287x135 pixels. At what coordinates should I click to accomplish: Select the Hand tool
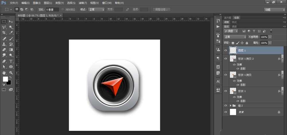pyautogui.click(x=4, y=73)
